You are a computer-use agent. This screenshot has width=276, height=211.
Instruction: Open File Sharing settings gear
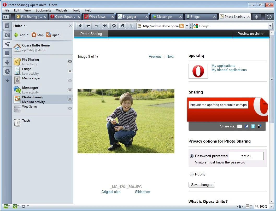(70, 62)
